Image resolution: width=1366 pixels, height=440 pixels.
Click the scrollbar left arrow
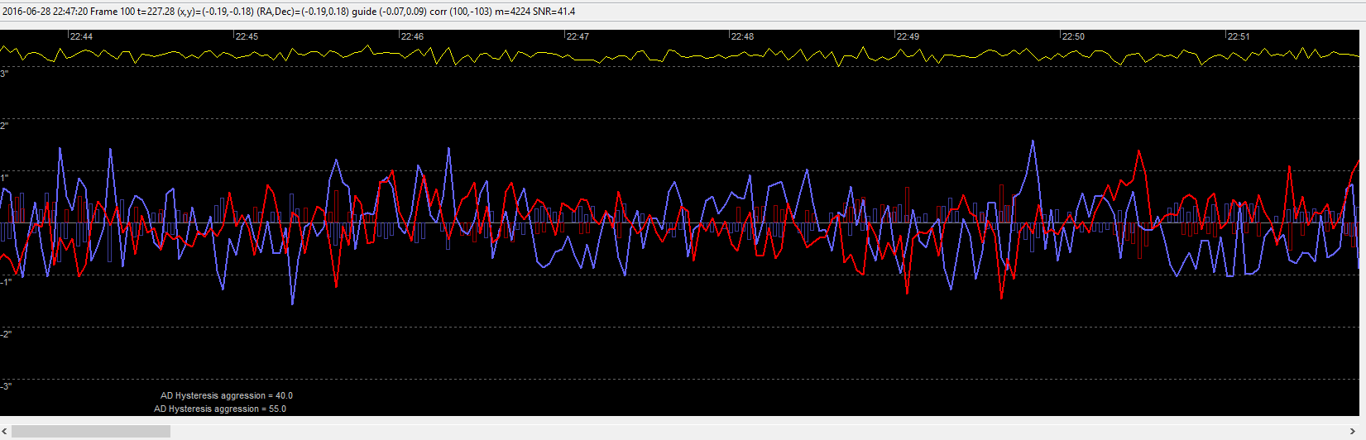tap(5, 431)
